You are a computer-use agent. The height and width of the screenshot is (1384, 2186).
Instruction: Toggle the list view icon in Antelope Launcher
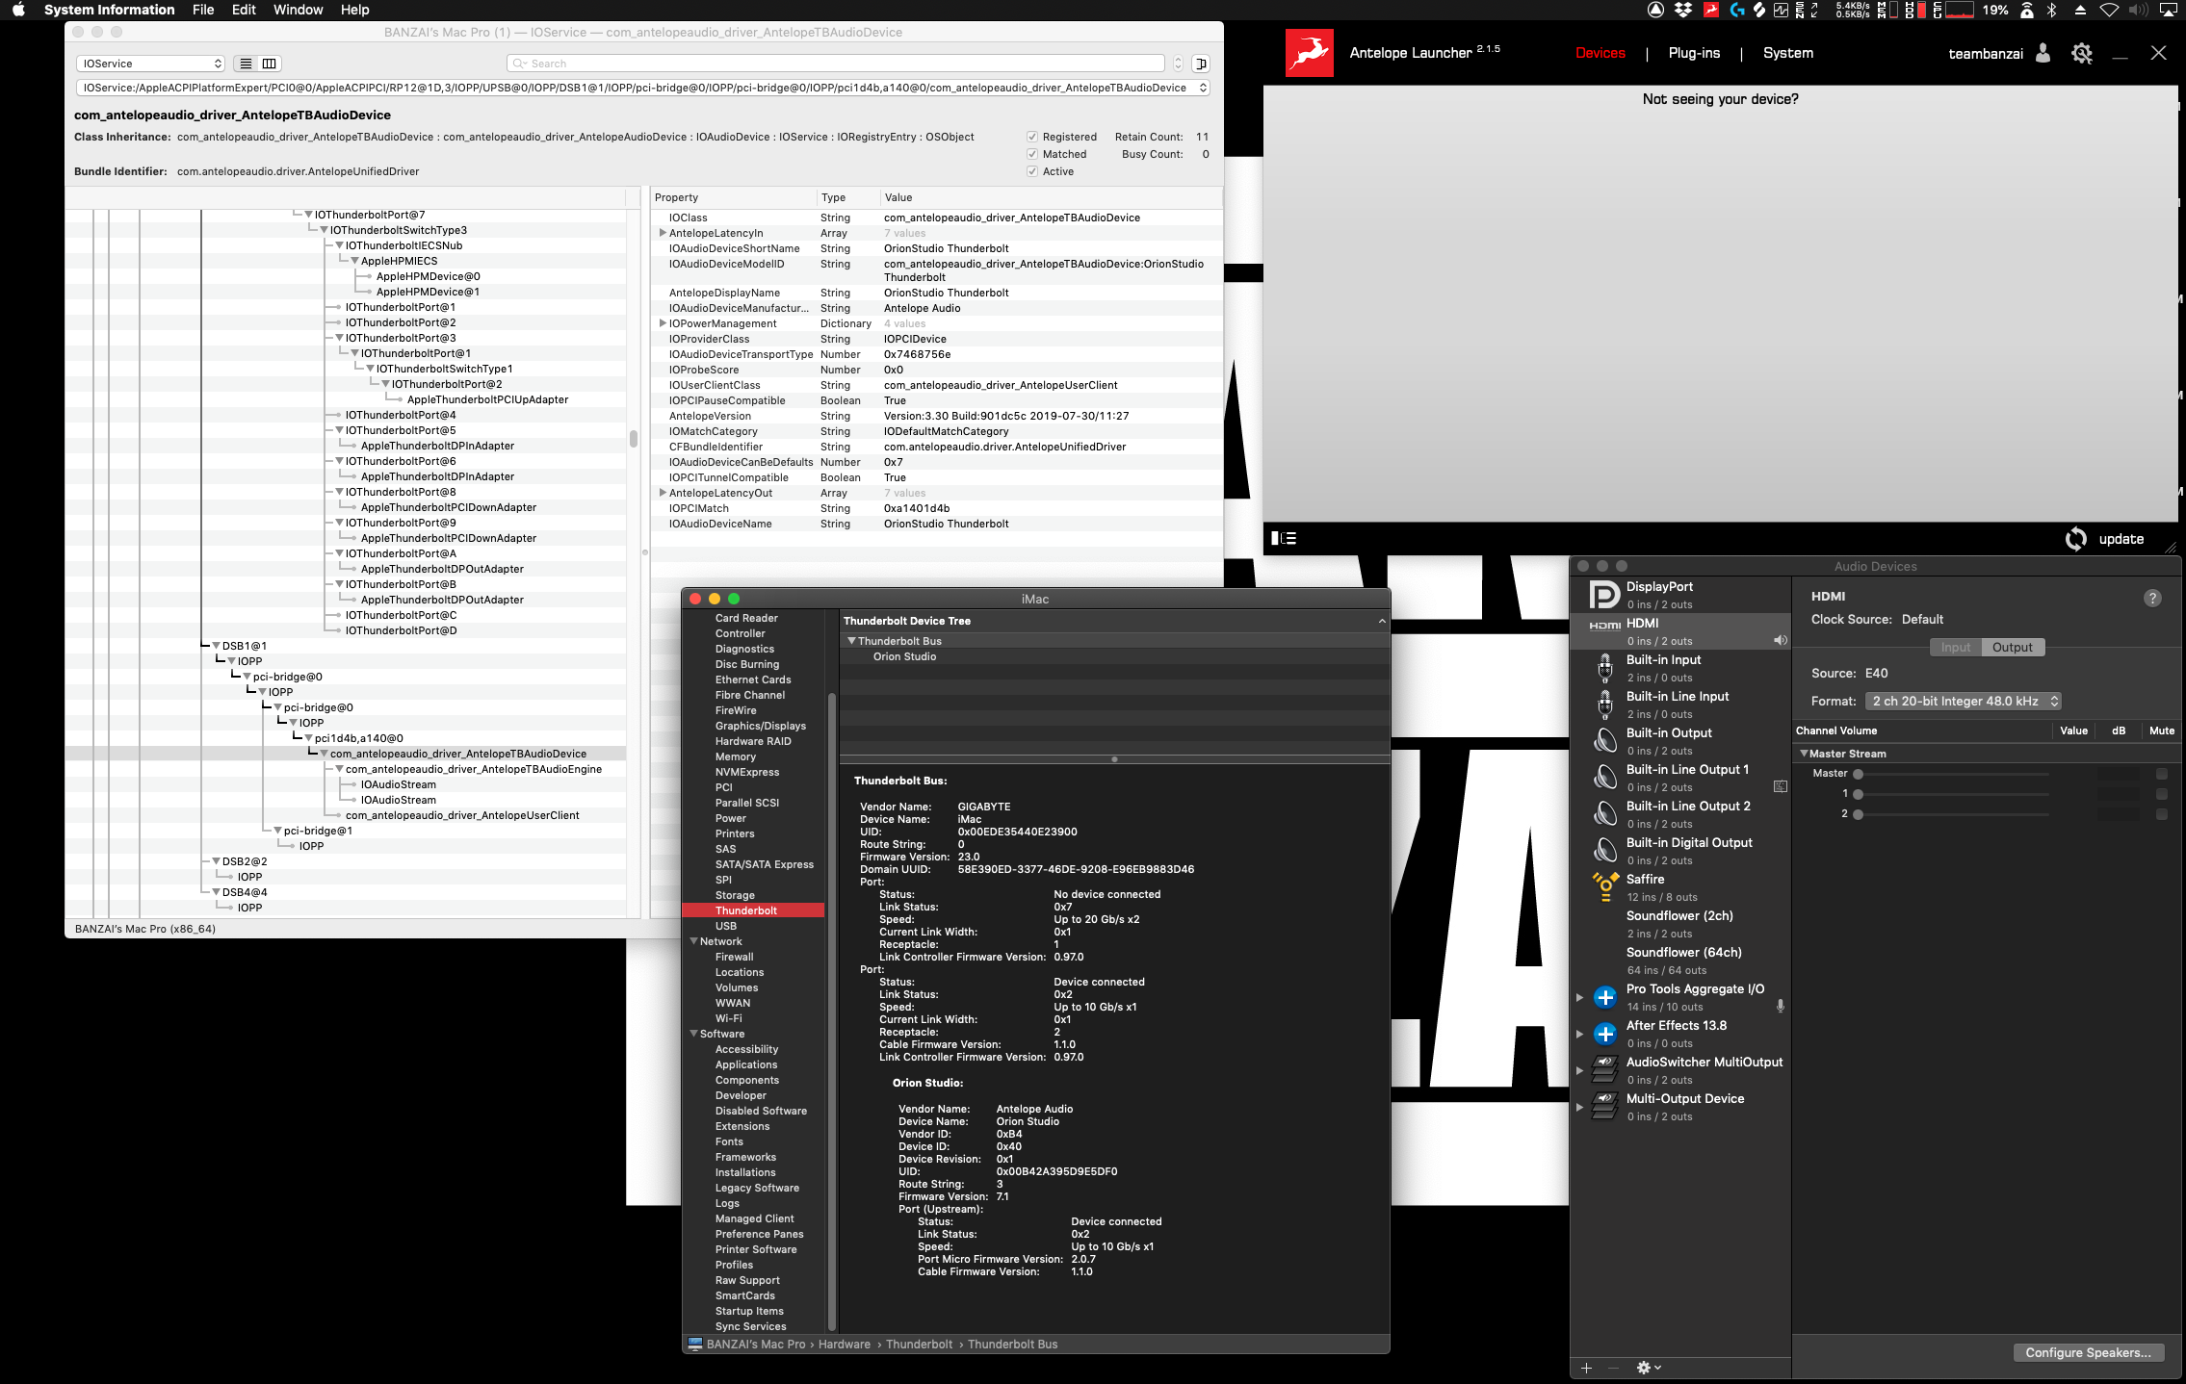tap(1284, 538)
